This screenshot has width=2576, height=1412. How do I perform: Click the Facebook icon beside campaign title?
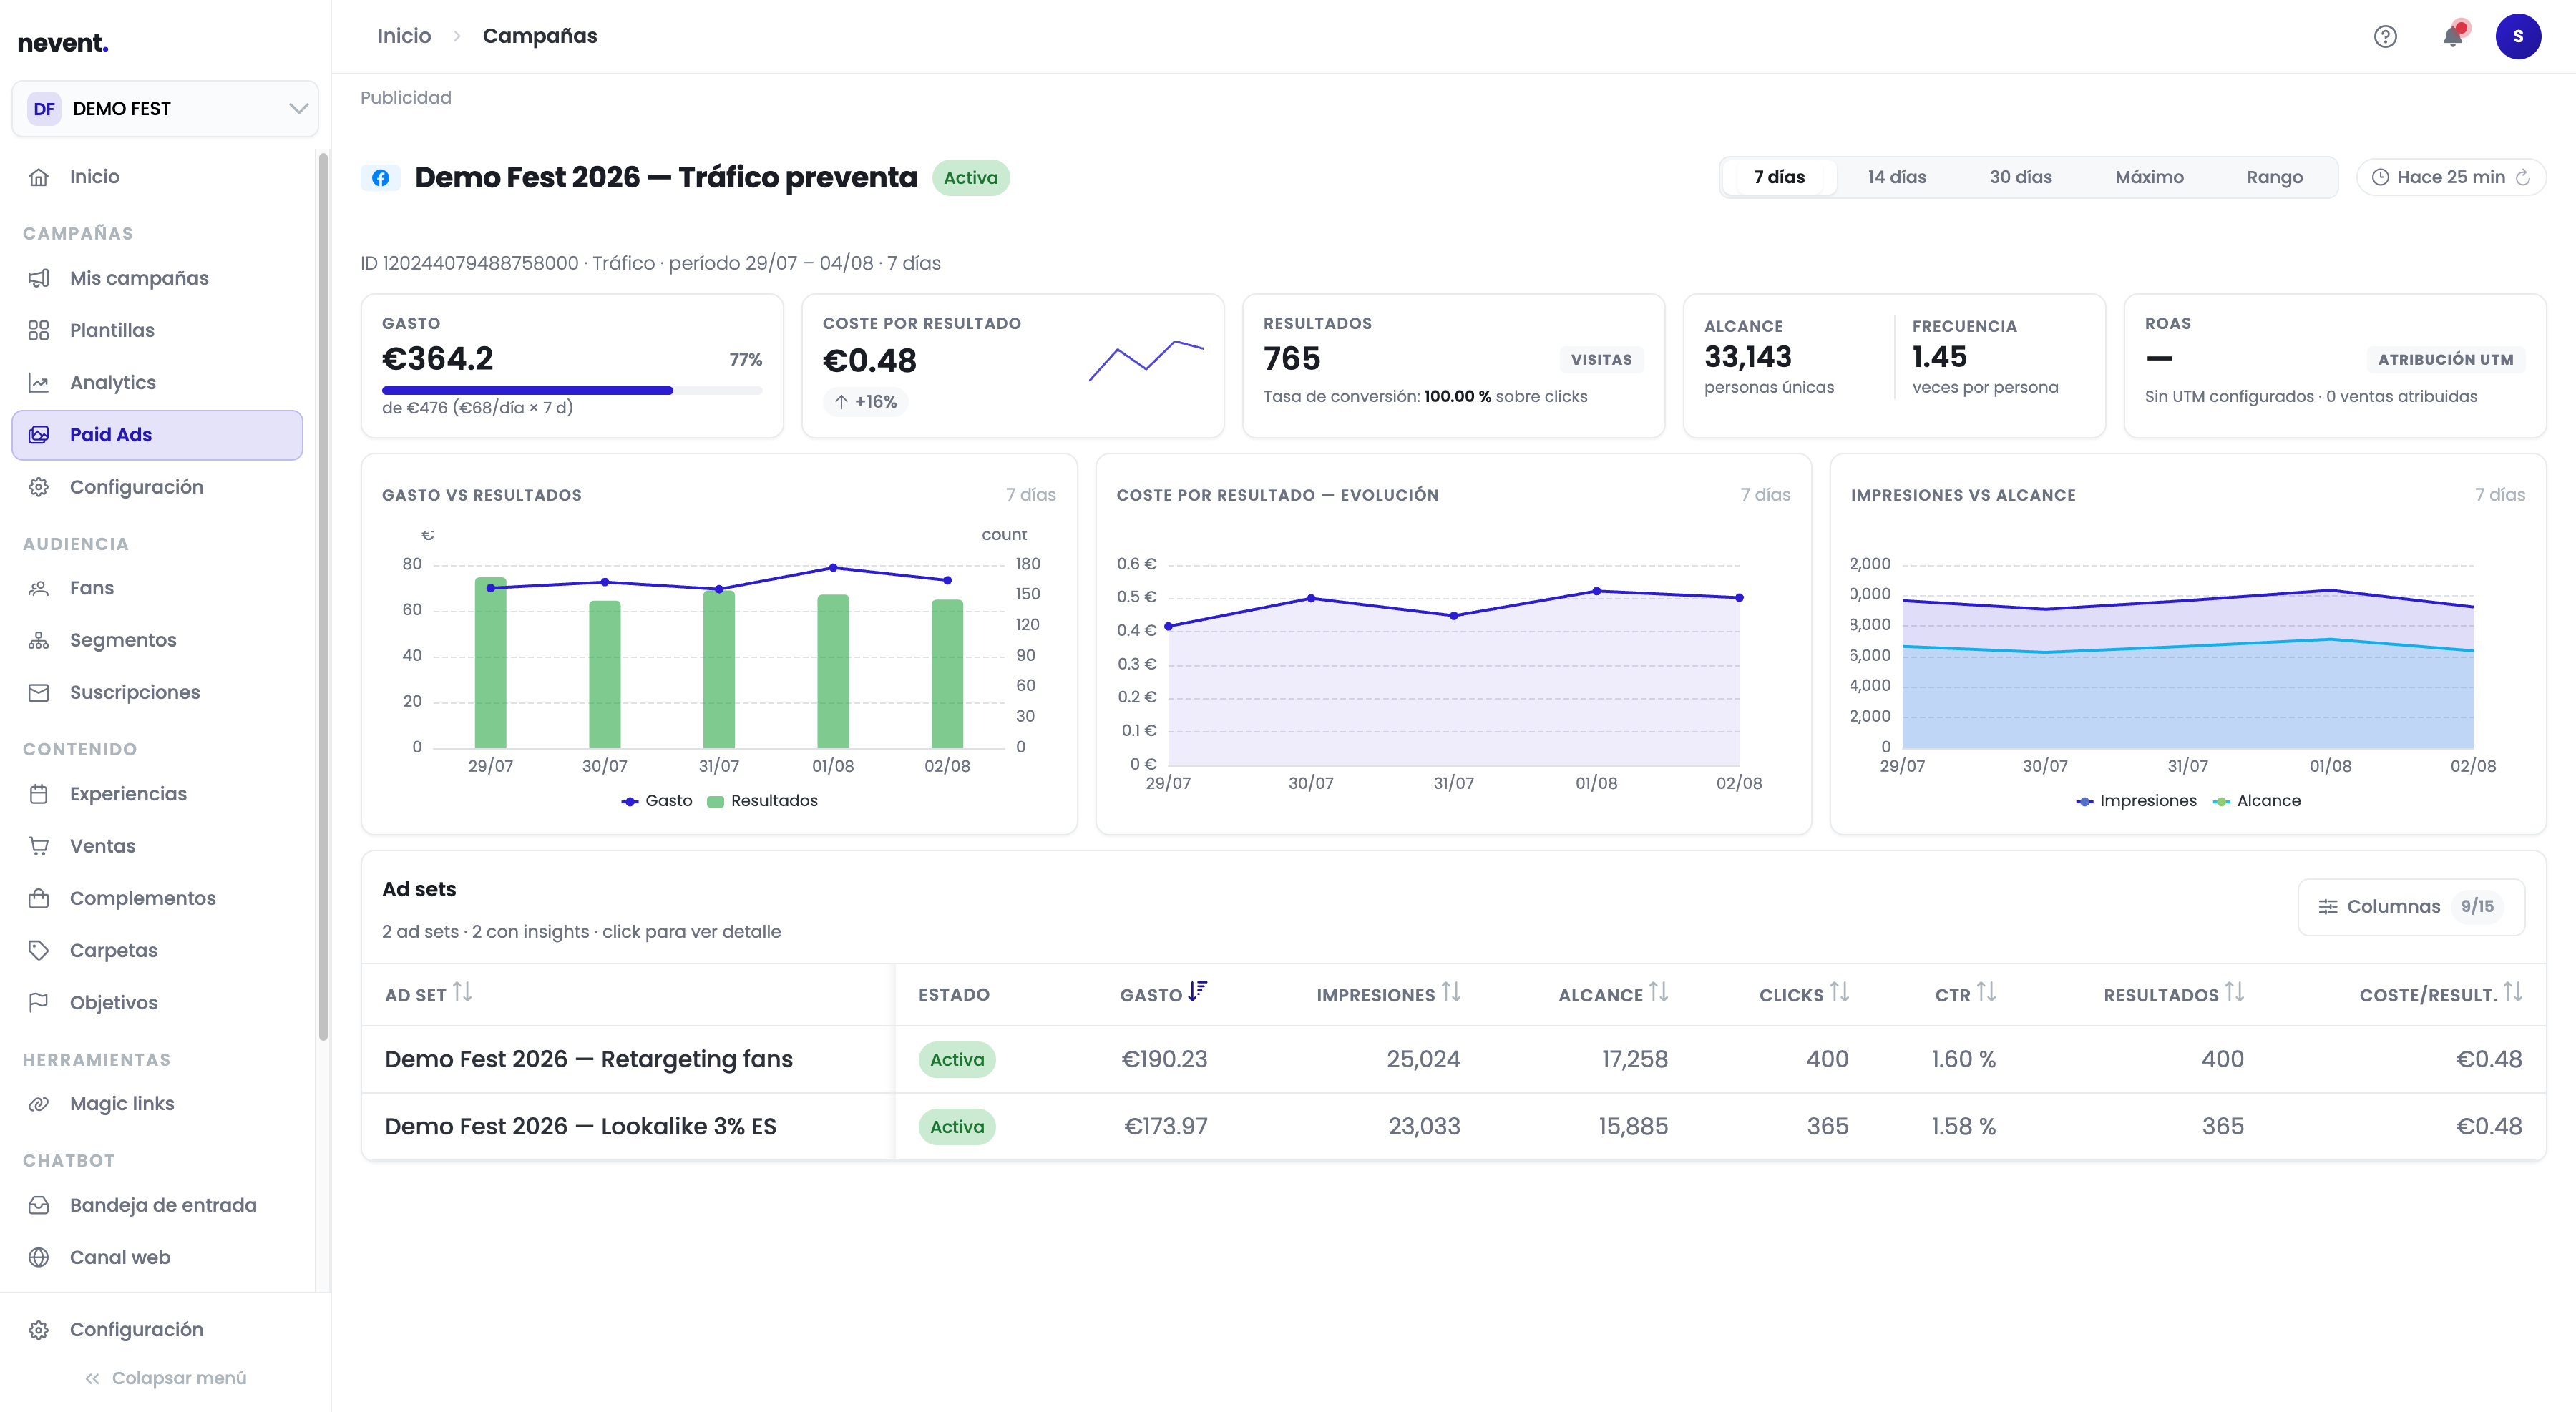[381, 178]
